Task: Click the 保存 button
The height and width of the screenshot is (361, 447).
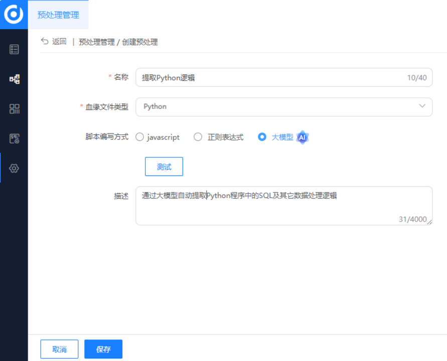Action: [x=103, y=349]
